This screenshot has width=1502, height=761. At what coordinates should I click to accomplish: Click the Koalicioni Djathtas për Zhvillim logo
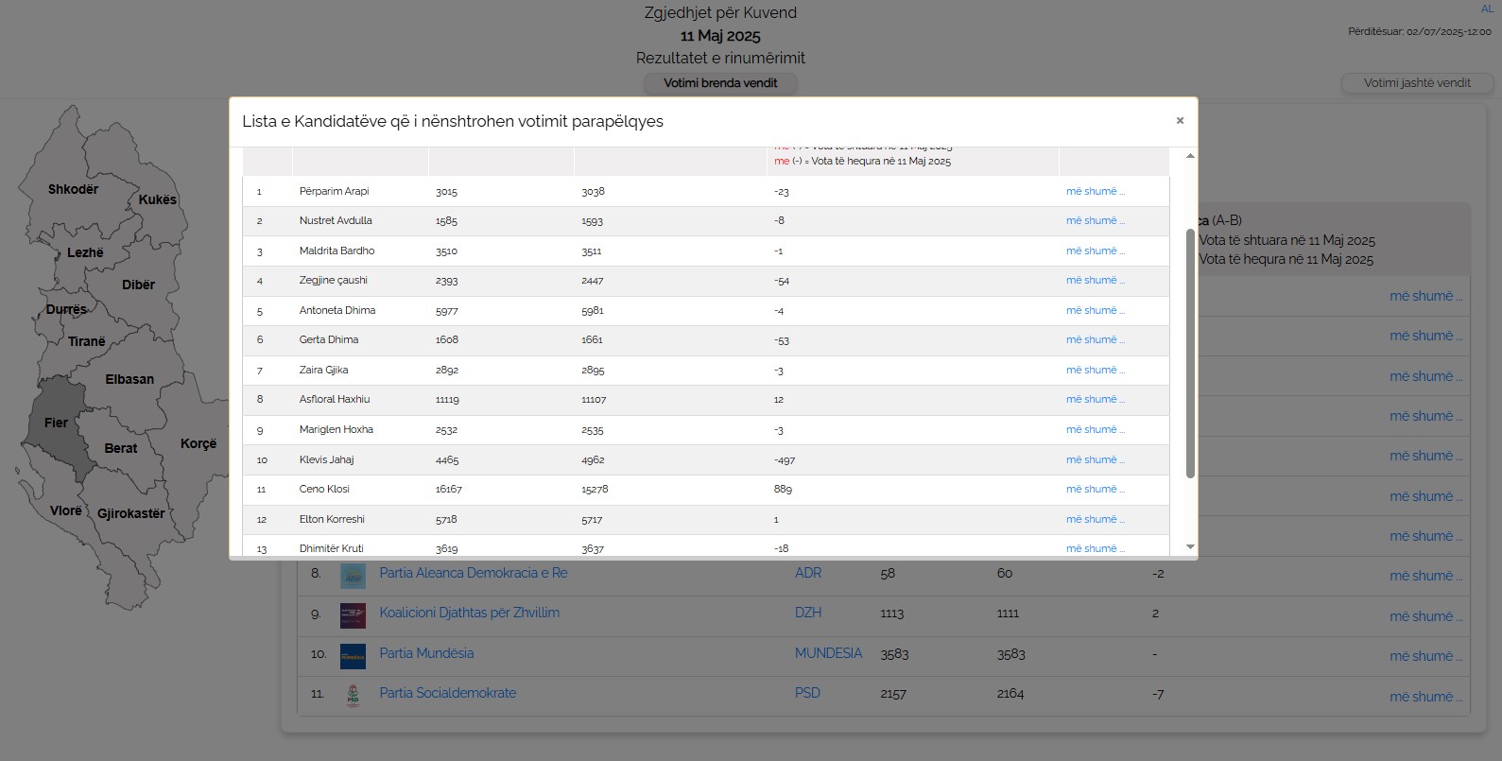(x=353, y=614)
